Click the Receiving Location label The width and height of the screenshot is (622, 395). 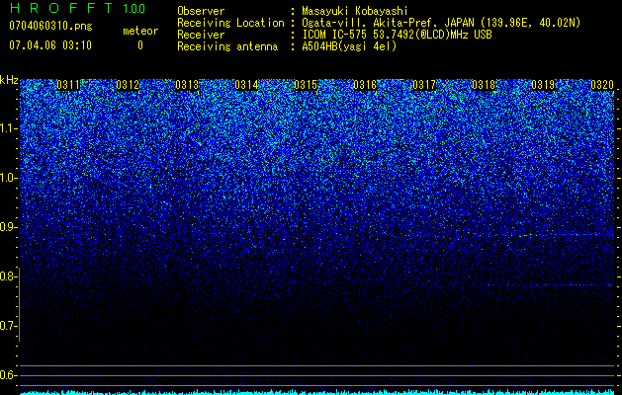[230, 23]
